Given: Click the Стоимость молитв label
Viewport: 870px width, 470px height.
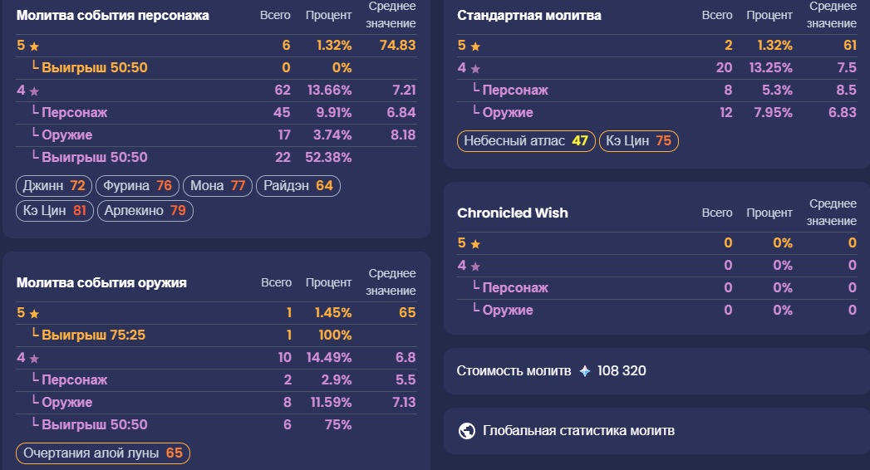Looking at the screenshot, I should (x=514, y=370).
